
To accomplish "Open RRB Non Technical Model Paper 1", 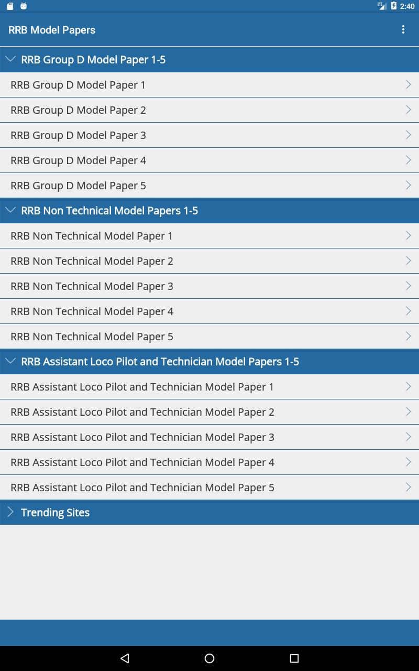I will (x=210, y=236).
